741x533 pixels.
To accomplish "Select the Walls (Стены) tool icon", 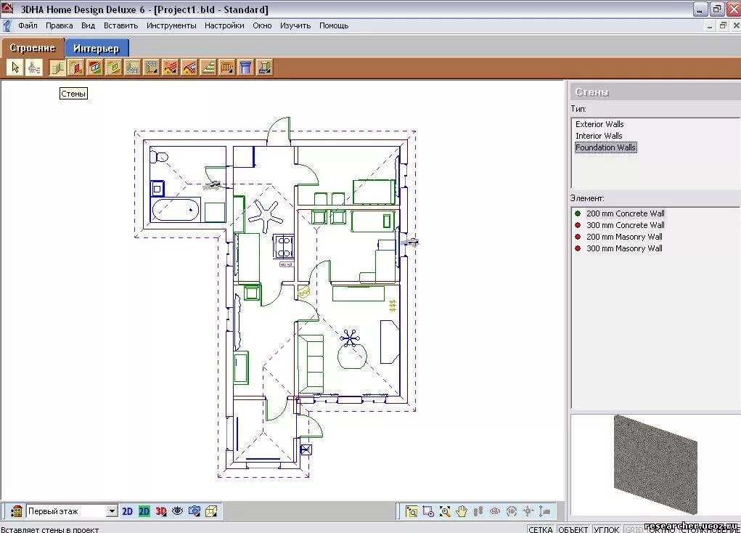I will point(57,68).
